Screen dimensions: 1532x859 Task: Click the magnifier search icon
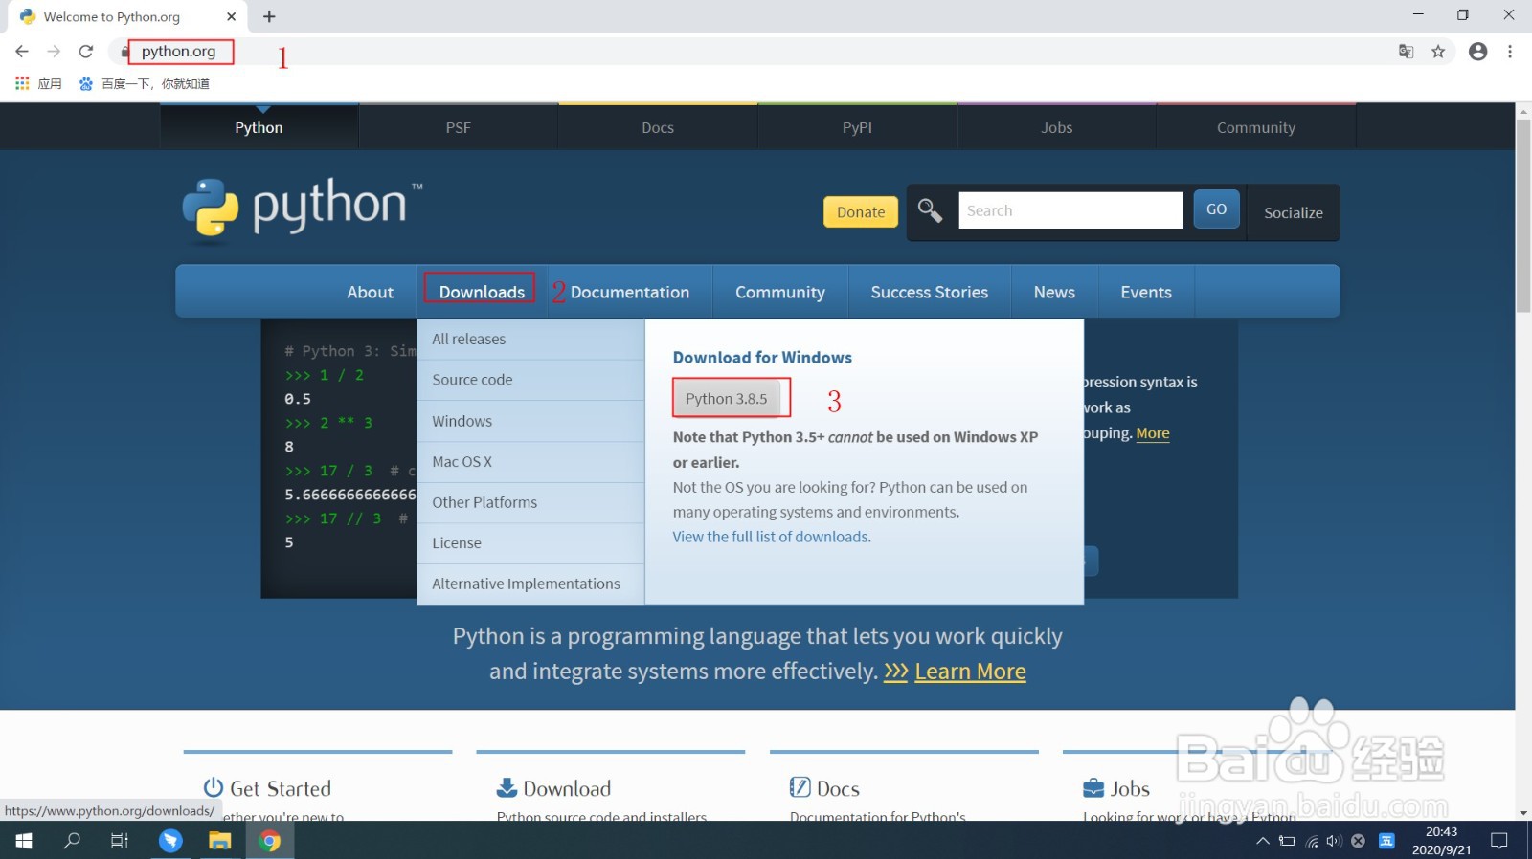click(930, 209)
